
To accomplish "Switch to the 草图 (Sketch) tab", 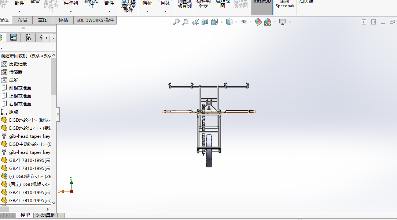I will (x=43, y=20).
